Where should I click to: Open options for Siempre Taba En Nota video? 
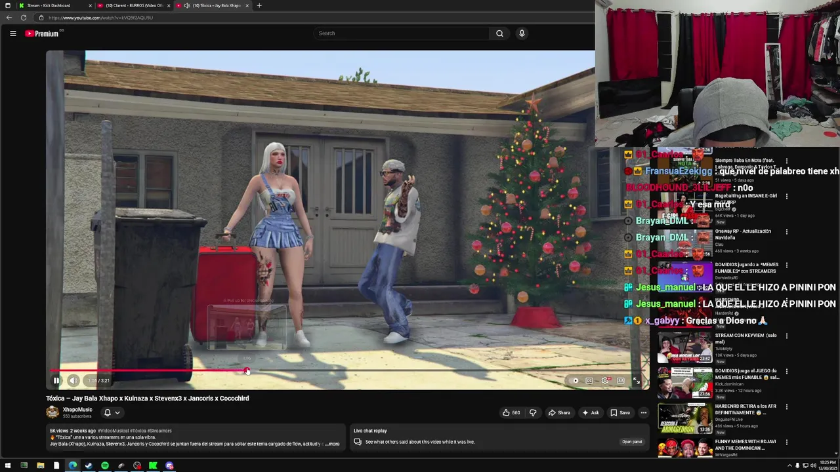(787, 161)
